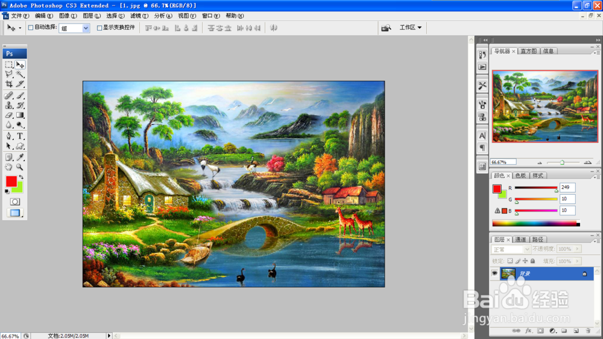Select the Hand tool
This screenshot has height=339, width=603.
pos(9,167)
